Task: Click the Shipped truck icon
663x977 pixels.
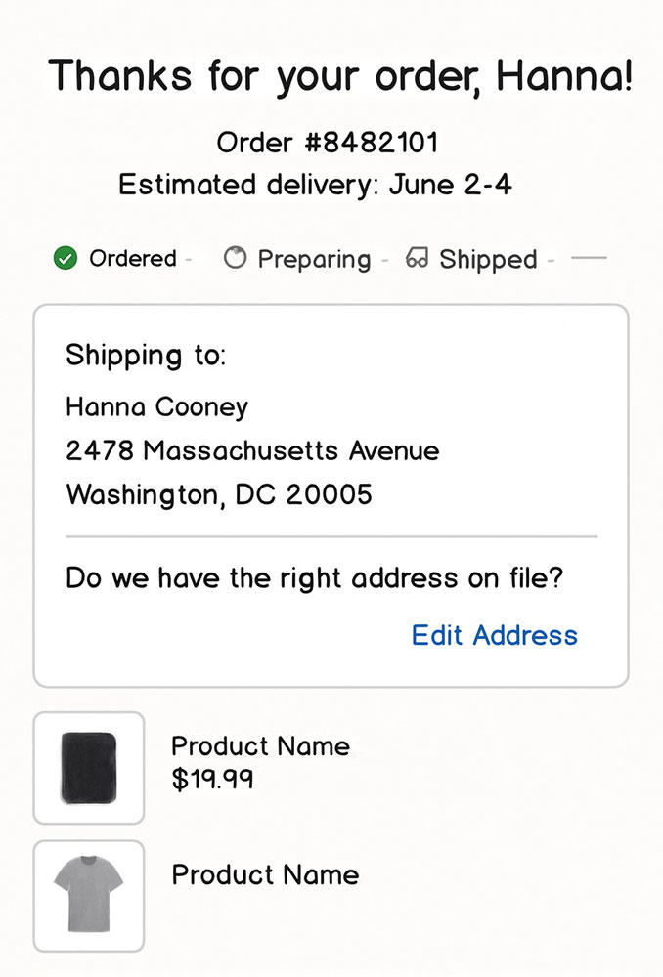Action: coord(418,259)
